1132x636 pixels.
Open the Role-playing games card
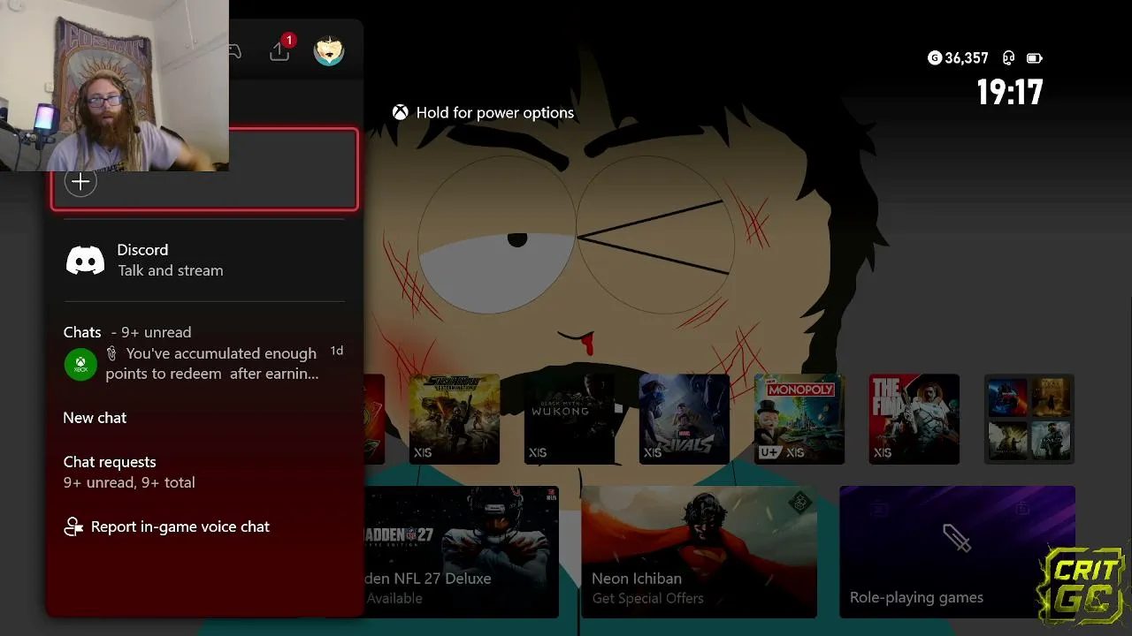click(x=957, y=552)
